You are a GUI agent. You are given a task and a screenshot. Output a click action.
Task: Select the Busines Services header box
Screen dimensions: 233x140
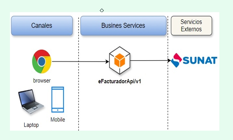tap(123, 26)
